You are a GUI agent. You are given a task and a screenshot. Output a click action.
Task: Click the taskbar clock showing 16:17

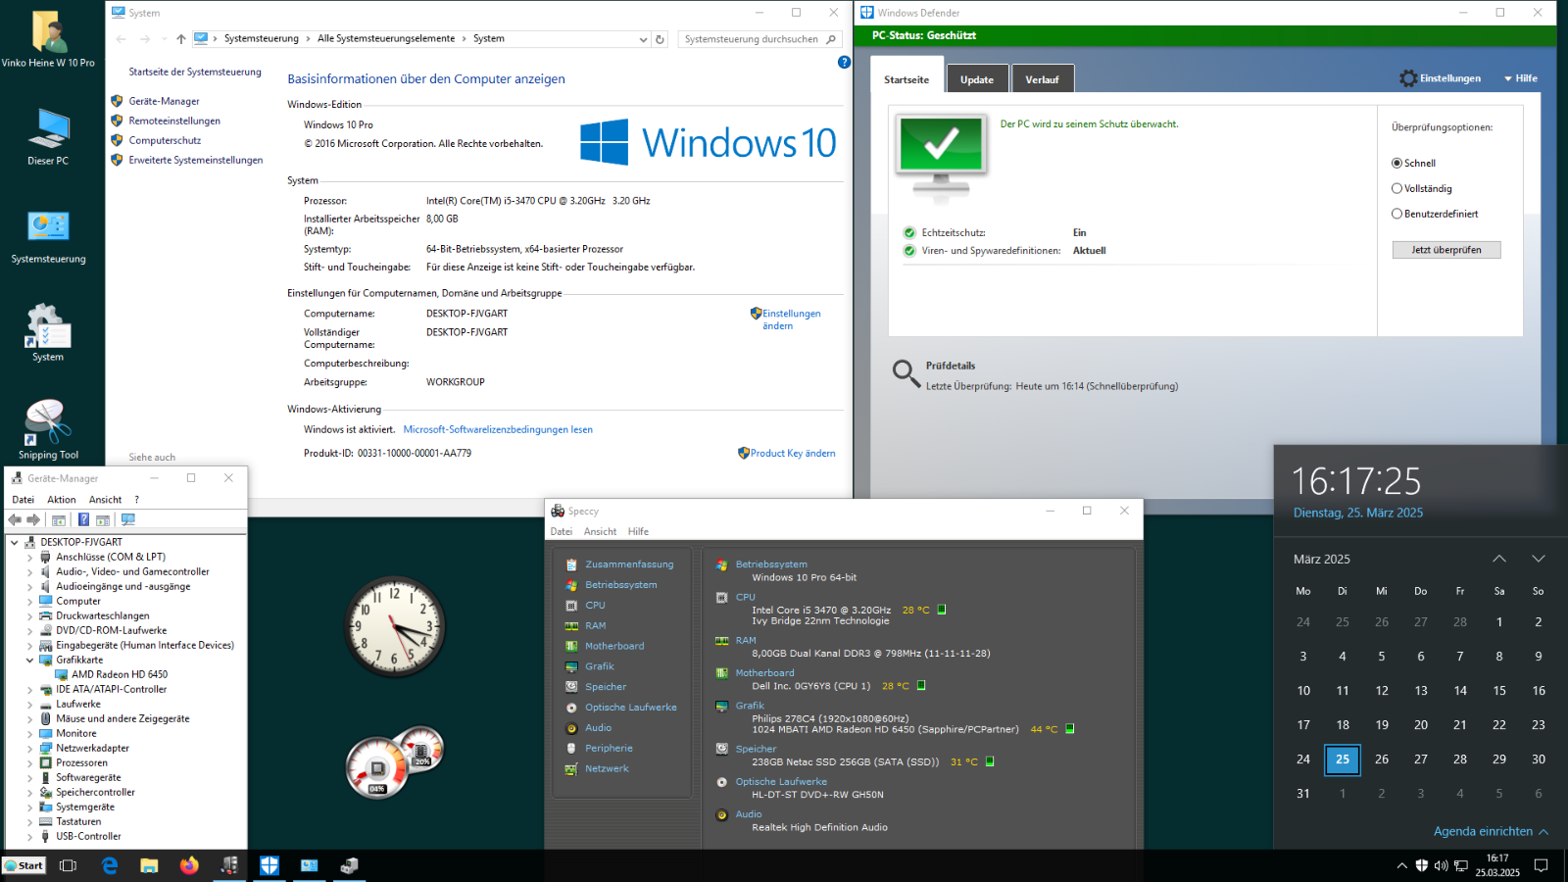[1497, 865]
